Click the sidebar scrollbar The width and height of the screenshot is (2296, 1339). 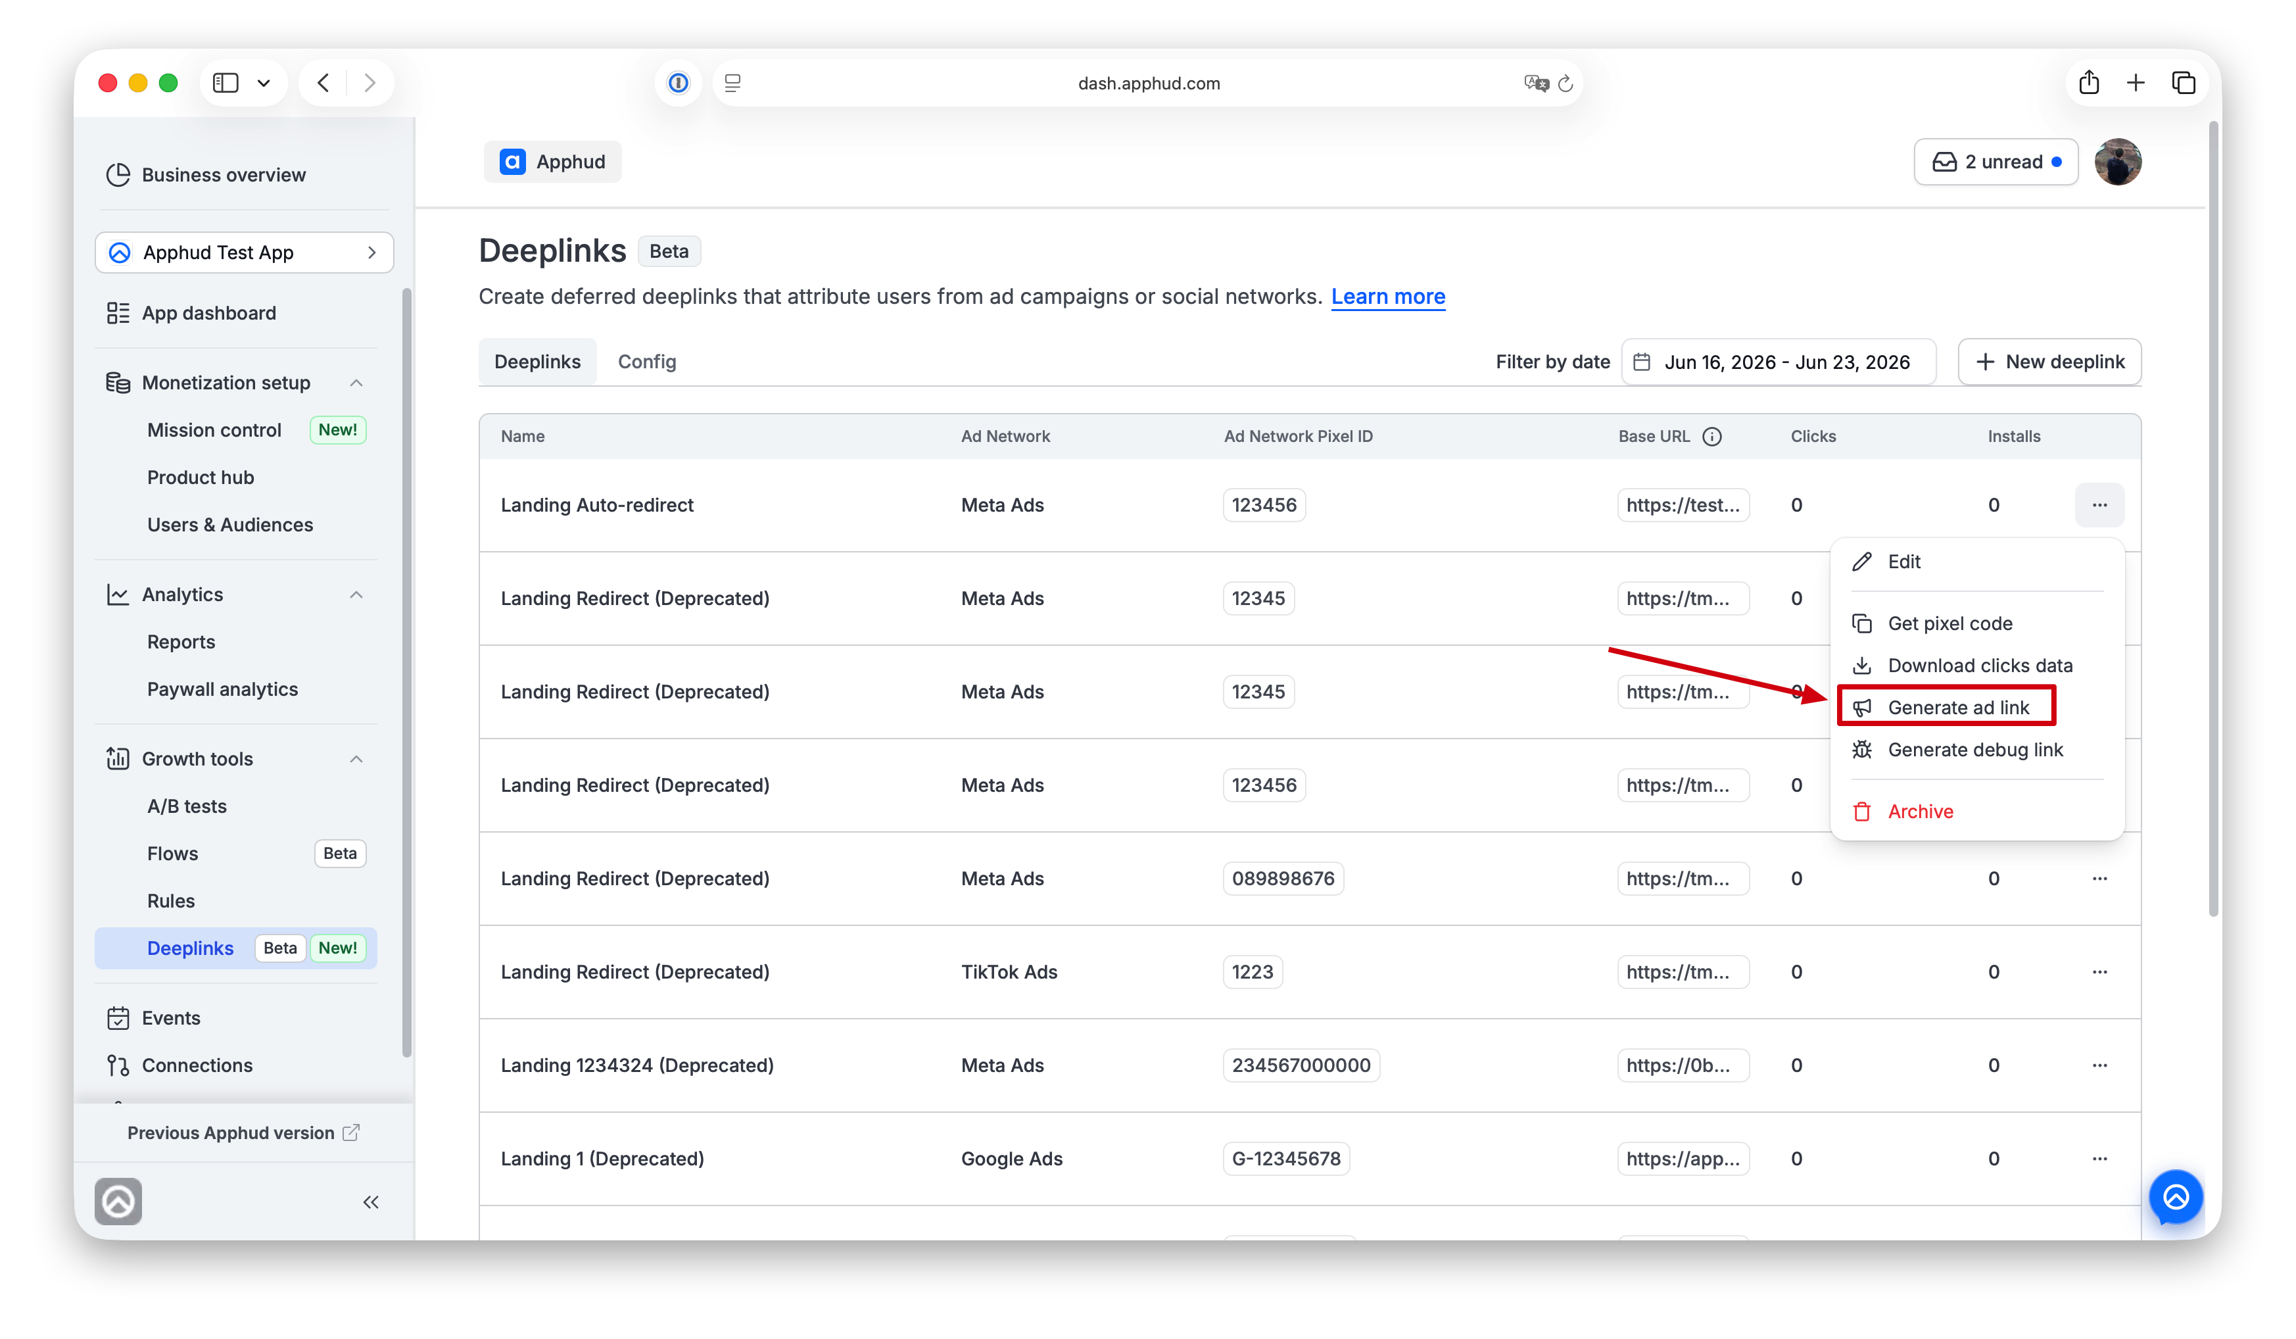(x=406, y=673)
